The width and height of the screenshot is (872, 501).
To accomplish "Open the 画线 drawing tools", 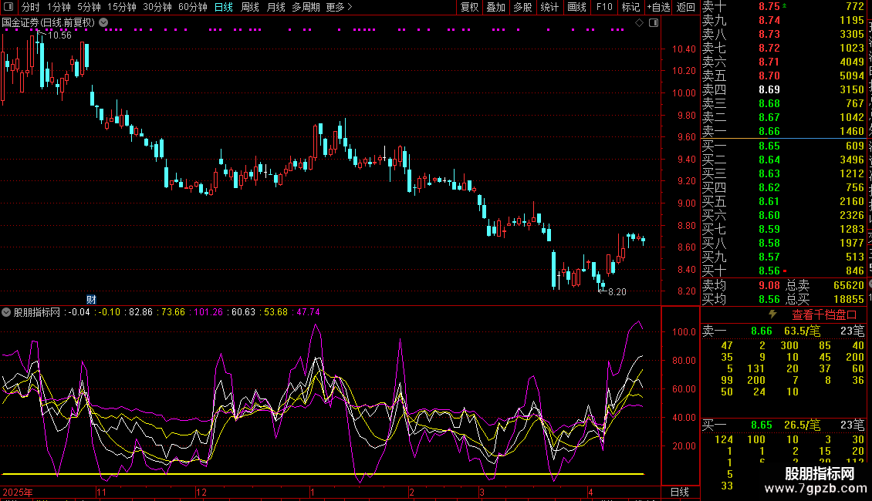I will coord(576,7).
